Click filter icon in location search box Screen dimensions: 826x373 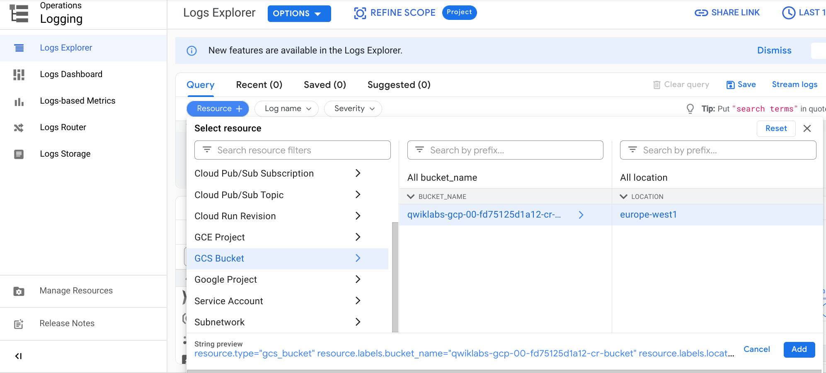tap(632, 150)
